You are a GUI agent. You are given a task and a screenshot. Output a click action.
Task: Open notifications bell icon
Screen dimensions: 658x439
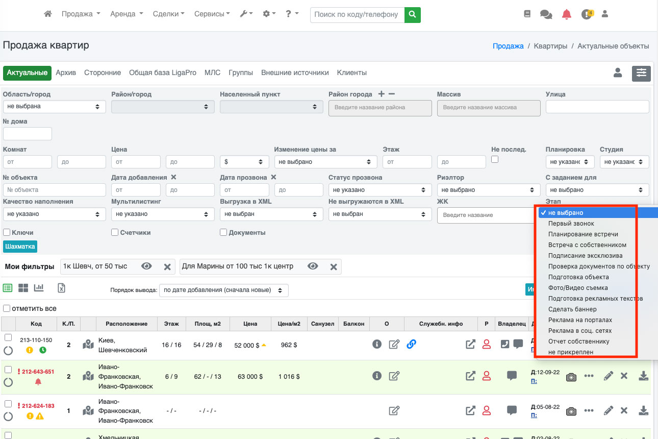point(566,14)
